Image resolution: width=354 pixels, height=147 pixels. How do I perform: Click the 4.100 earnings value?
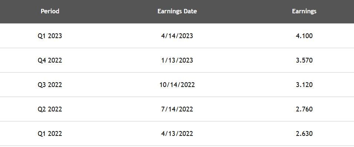[x=304, y=36]
